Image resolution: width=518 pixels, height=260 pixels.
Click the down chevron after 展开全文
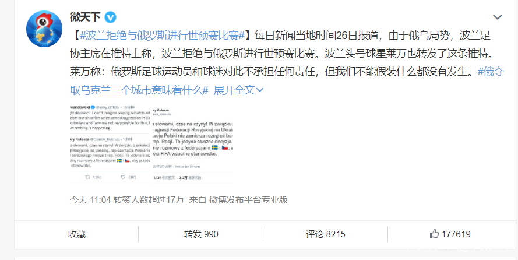(260, 90)
